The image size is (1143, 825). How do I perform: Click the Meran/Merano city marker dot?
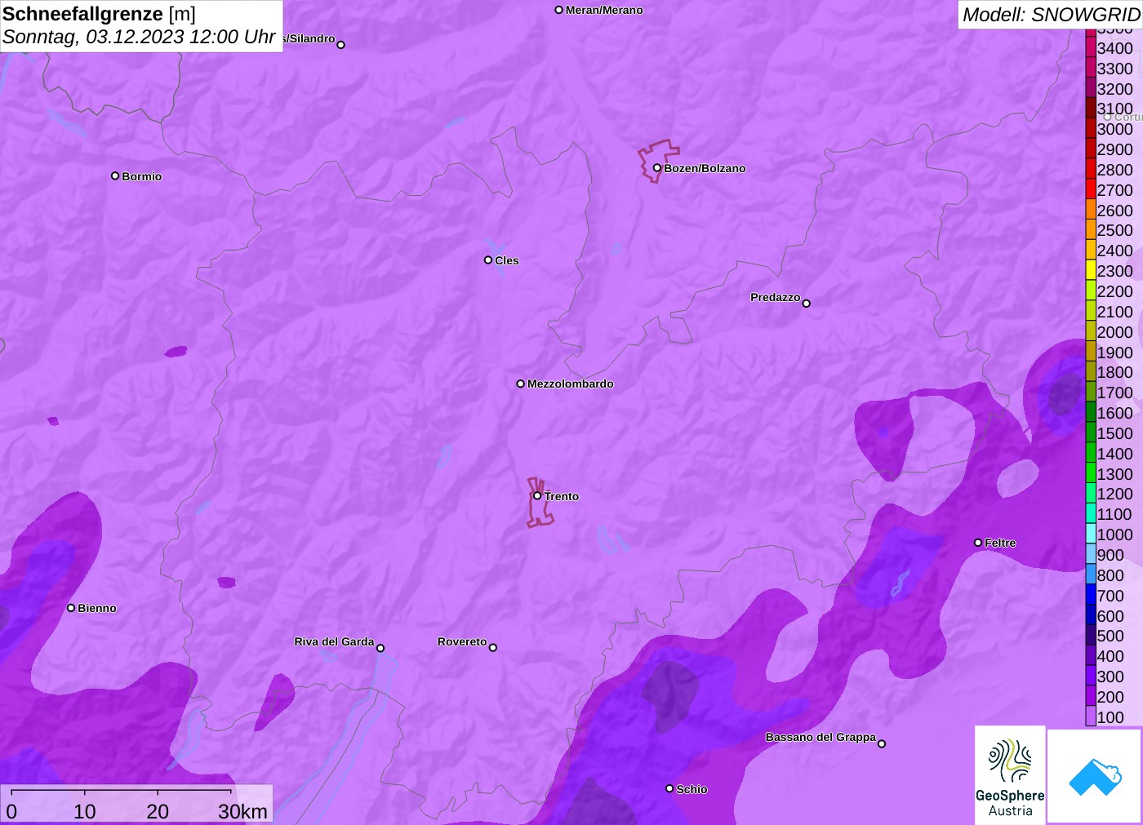point(558,10)
